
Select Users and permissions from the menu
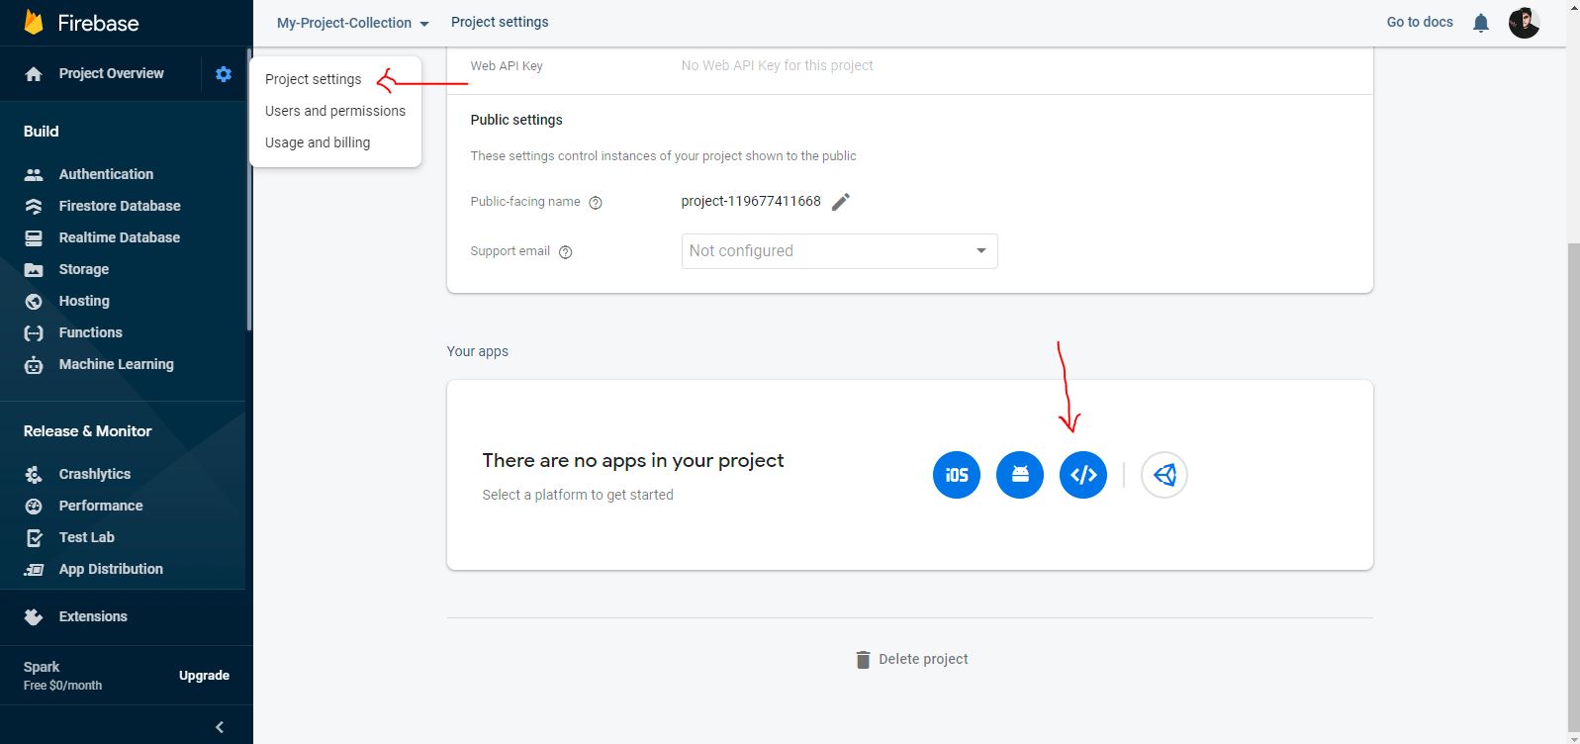[335, 111]
